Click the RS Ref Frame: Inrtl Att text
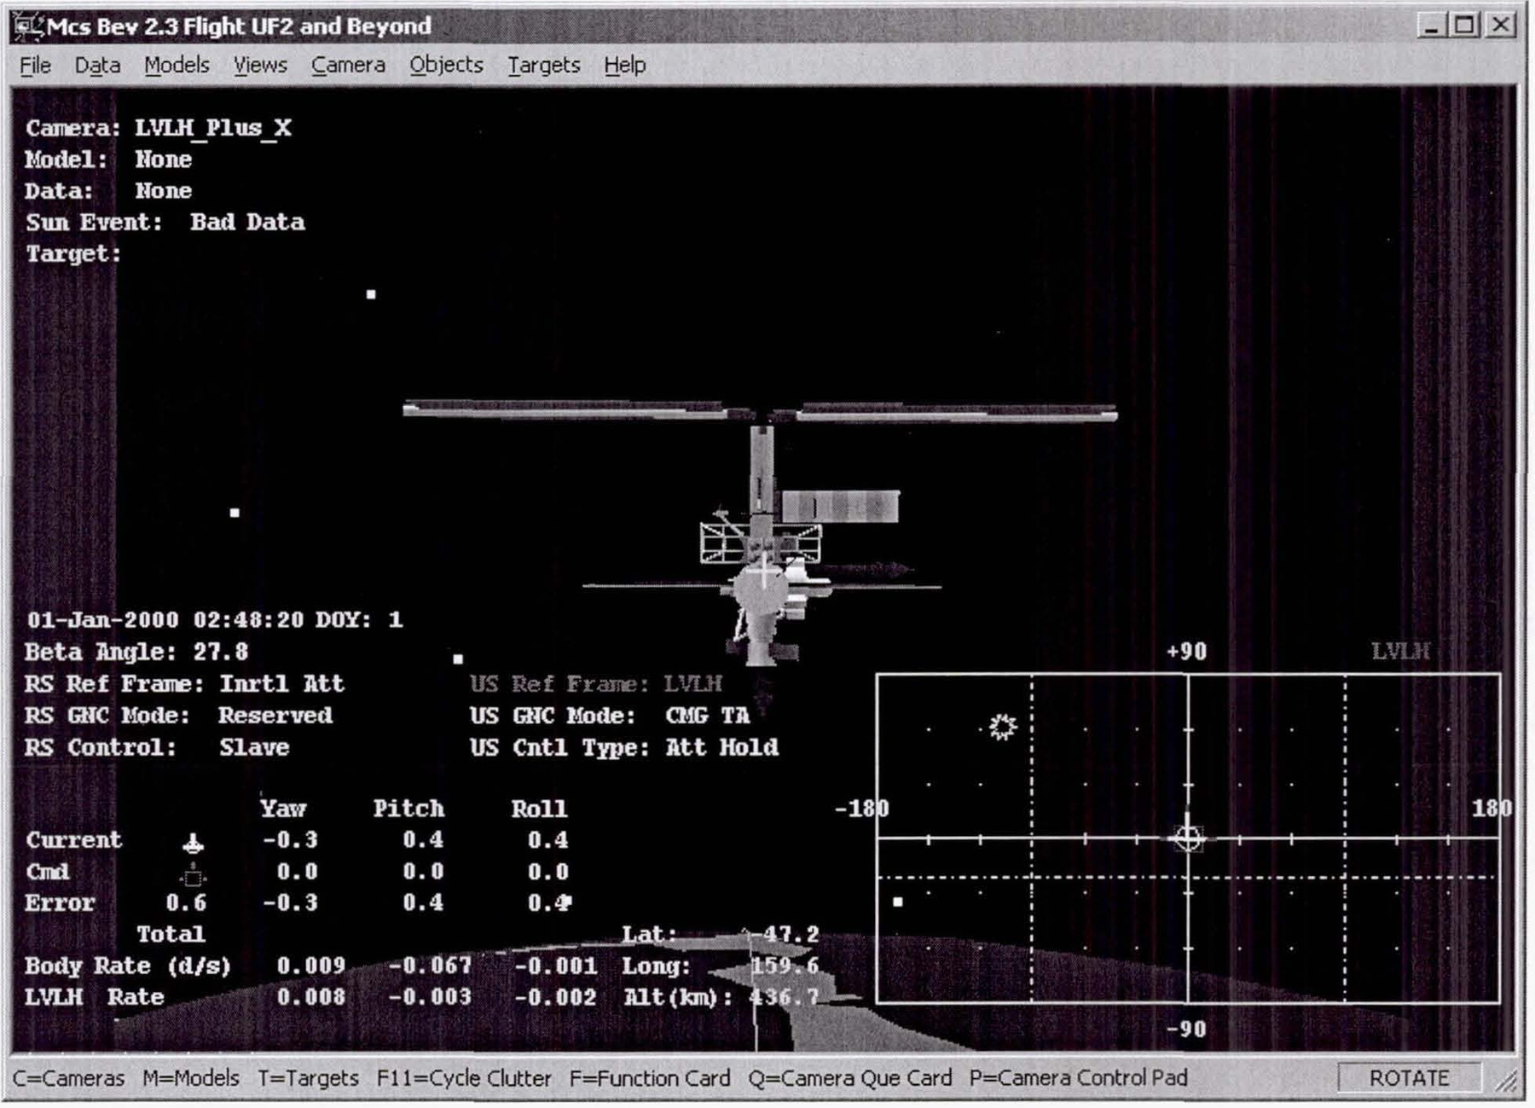The height and width of the screenshot is (1108, 1535). click(x=184, y=684)
